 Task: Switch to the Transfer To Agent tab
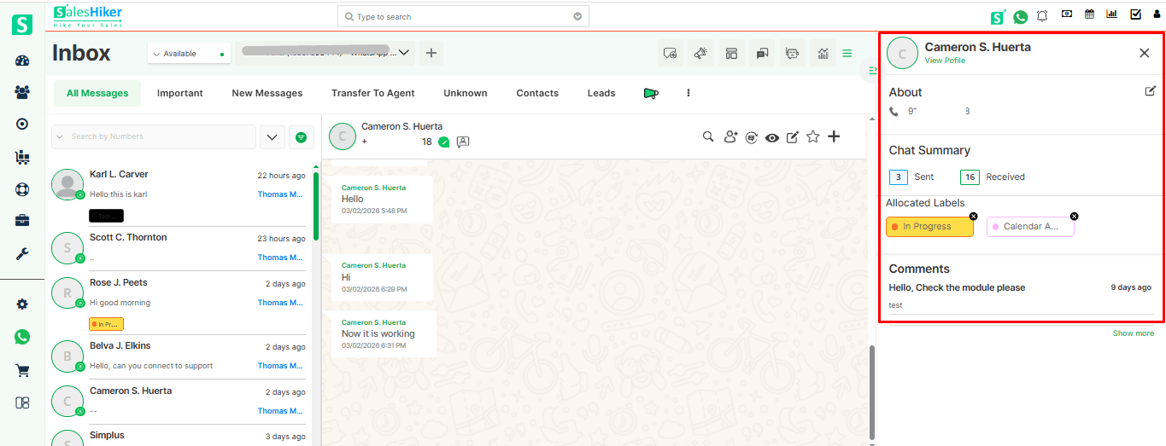point(373,93)
